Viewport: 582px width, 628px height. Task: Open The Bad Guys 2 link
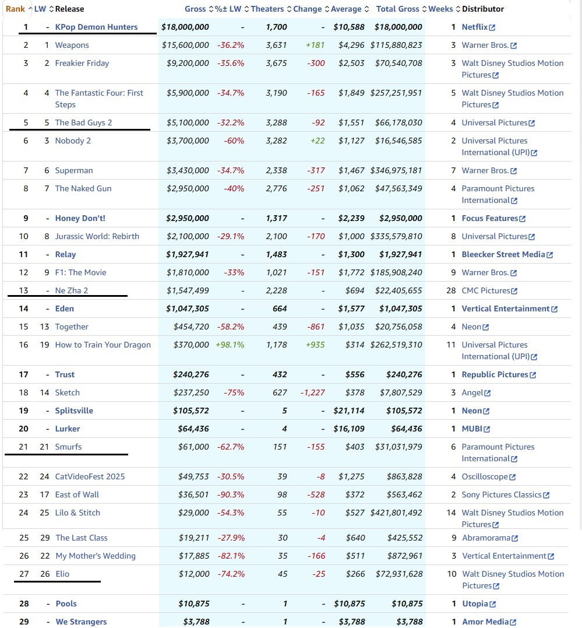83,122
